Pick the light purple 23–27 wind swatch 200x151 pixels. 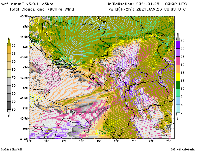[178, 53]
